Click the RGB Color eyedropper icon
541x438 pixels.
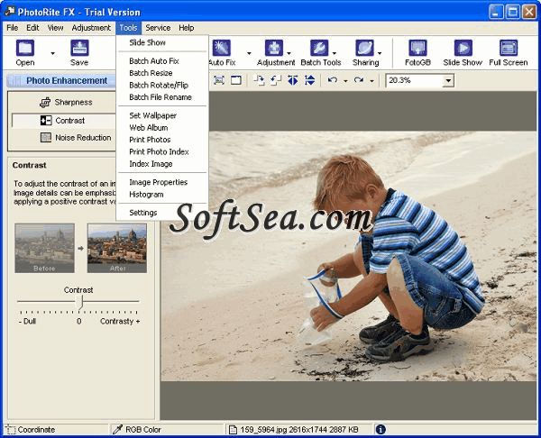click(117, 429)
